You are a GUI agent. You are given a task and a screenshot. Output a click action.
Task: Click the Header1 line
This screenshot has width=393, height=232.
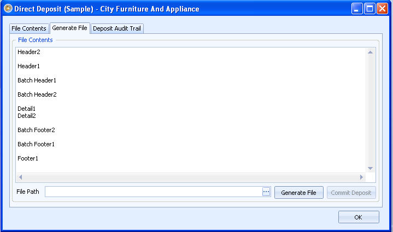point(28,66)
